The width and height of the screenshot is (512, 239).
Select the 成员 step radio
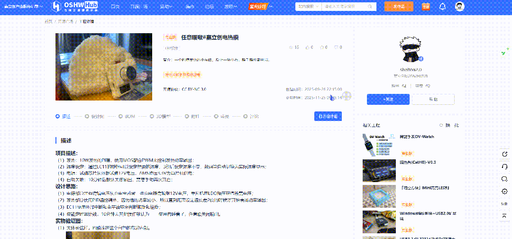(x=216, y=116)
